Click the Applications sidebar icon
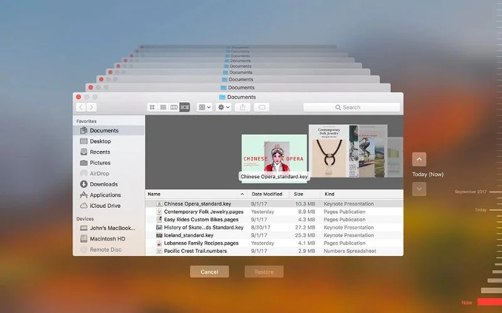The height and width of the screenshot is (313, 502). click(83, 194)
